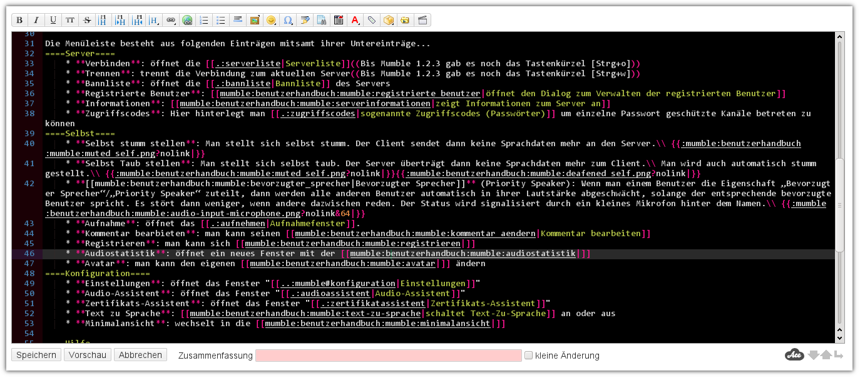
Task: Focus the Zusammenfassung summary input field
Action: click(389, 356)
